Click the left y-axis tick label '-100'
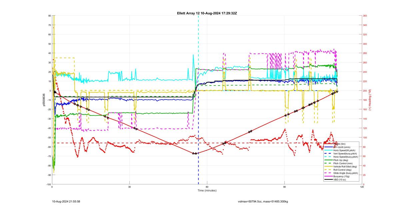The height and width of the screenshot is (207, 400). [48, 184]
